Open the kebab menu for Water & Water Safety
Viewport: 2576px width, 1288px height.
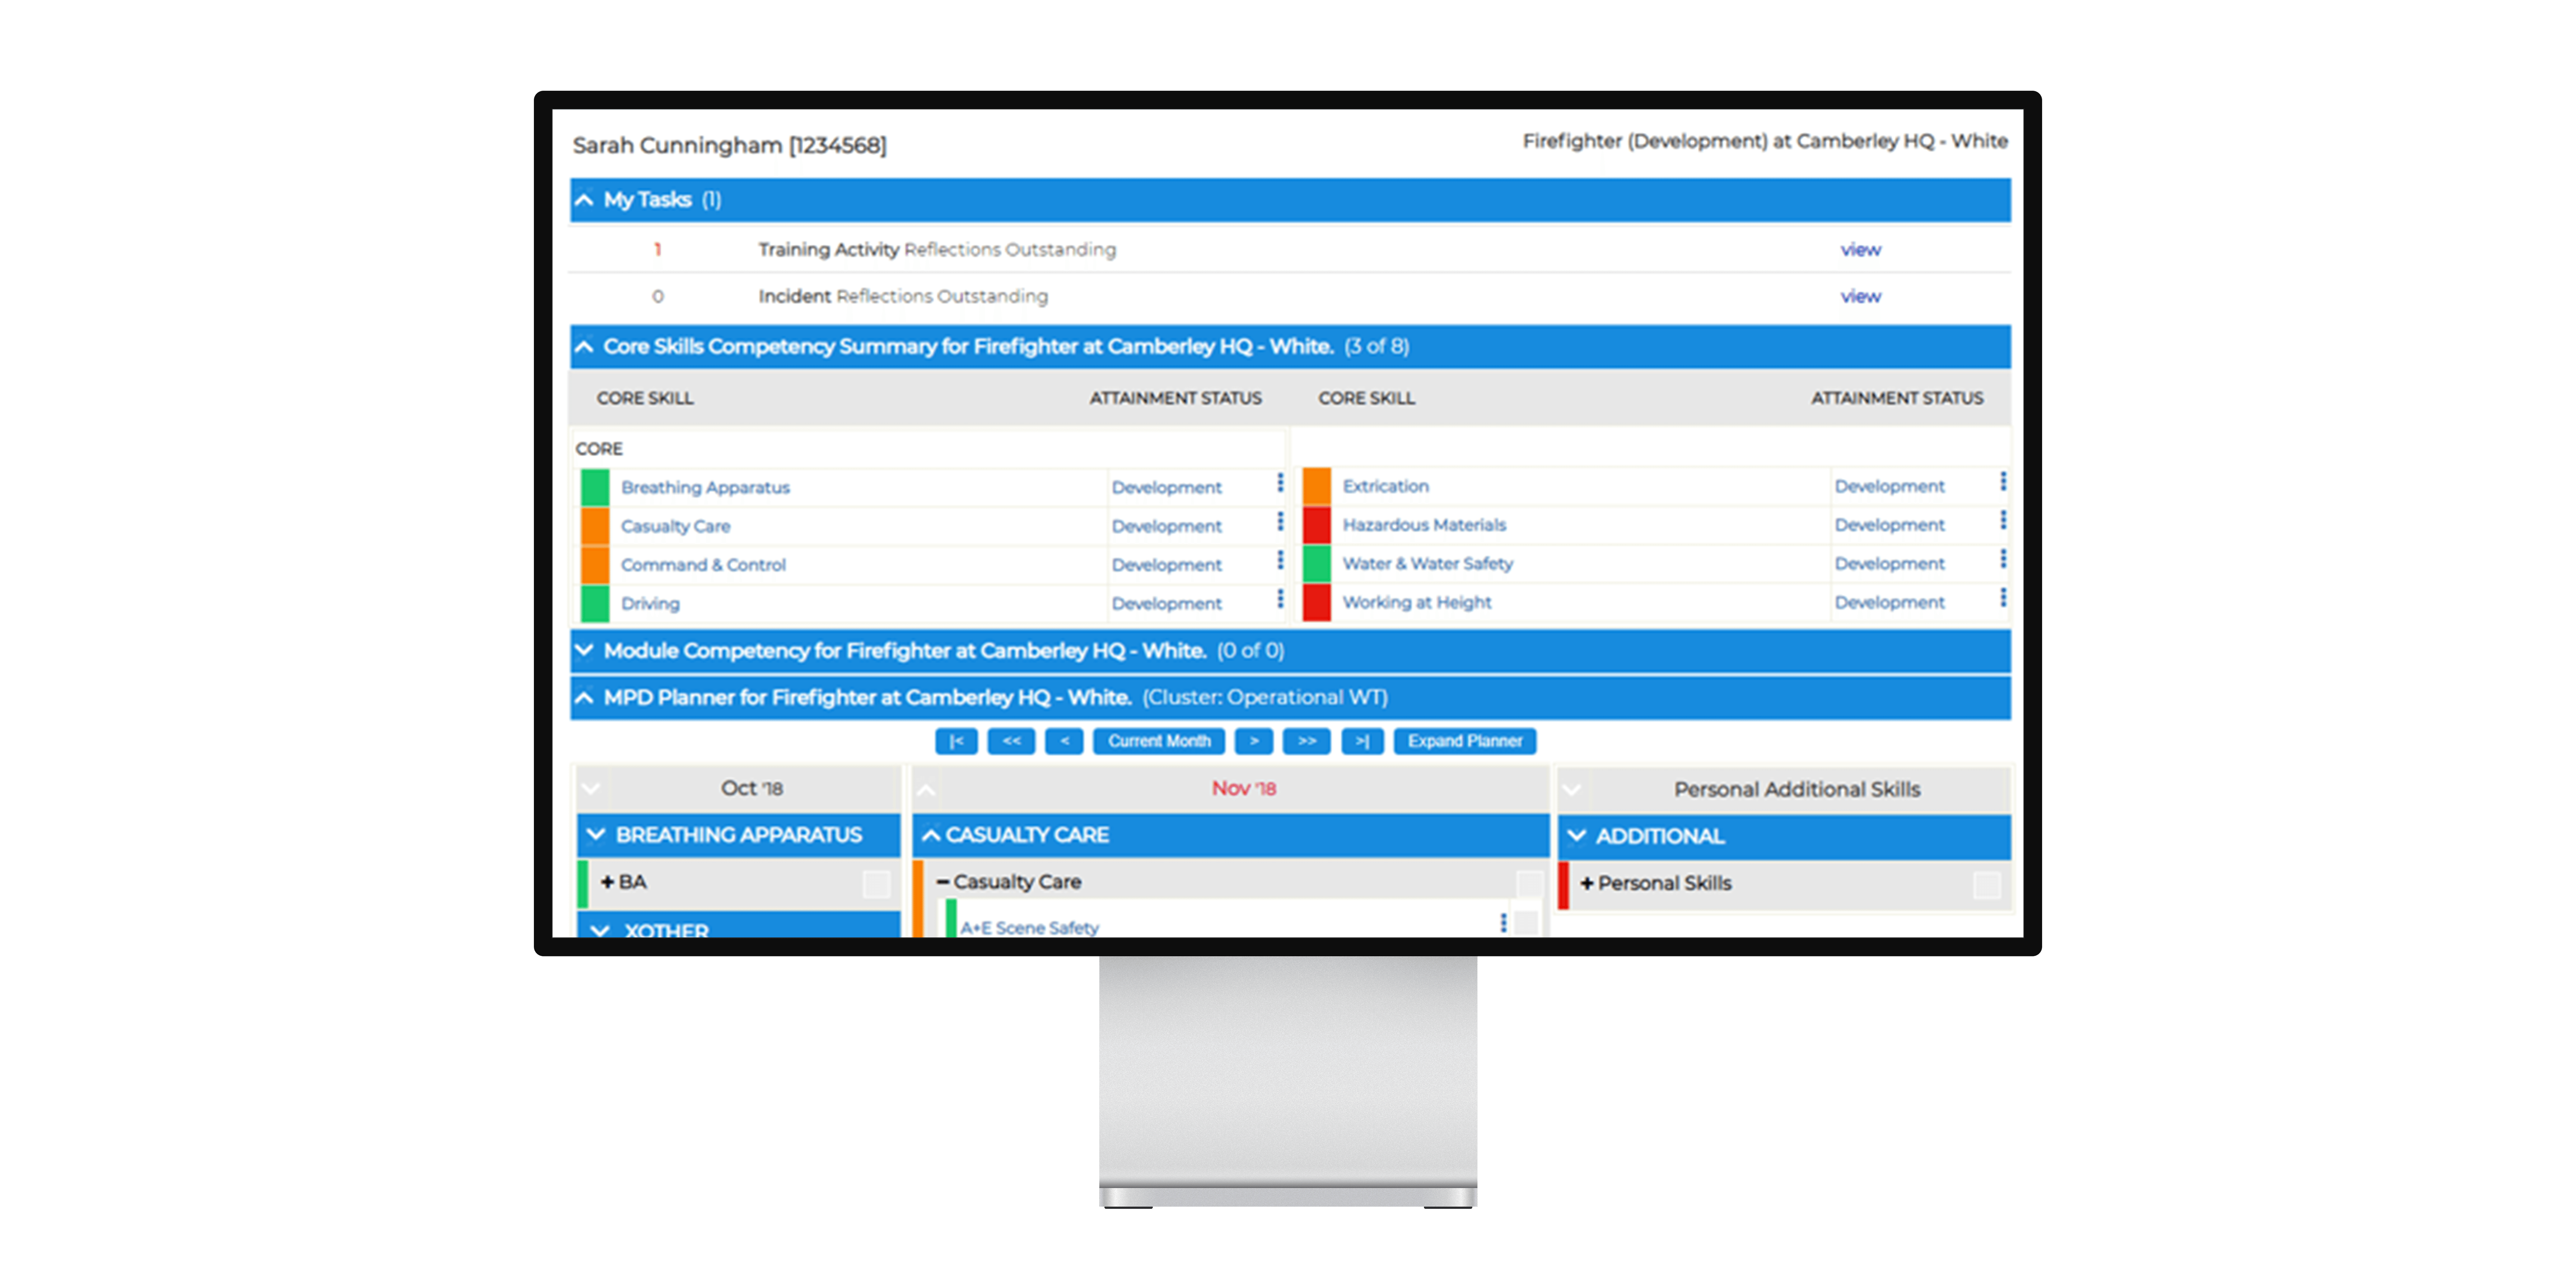(x=2003, y=559)
